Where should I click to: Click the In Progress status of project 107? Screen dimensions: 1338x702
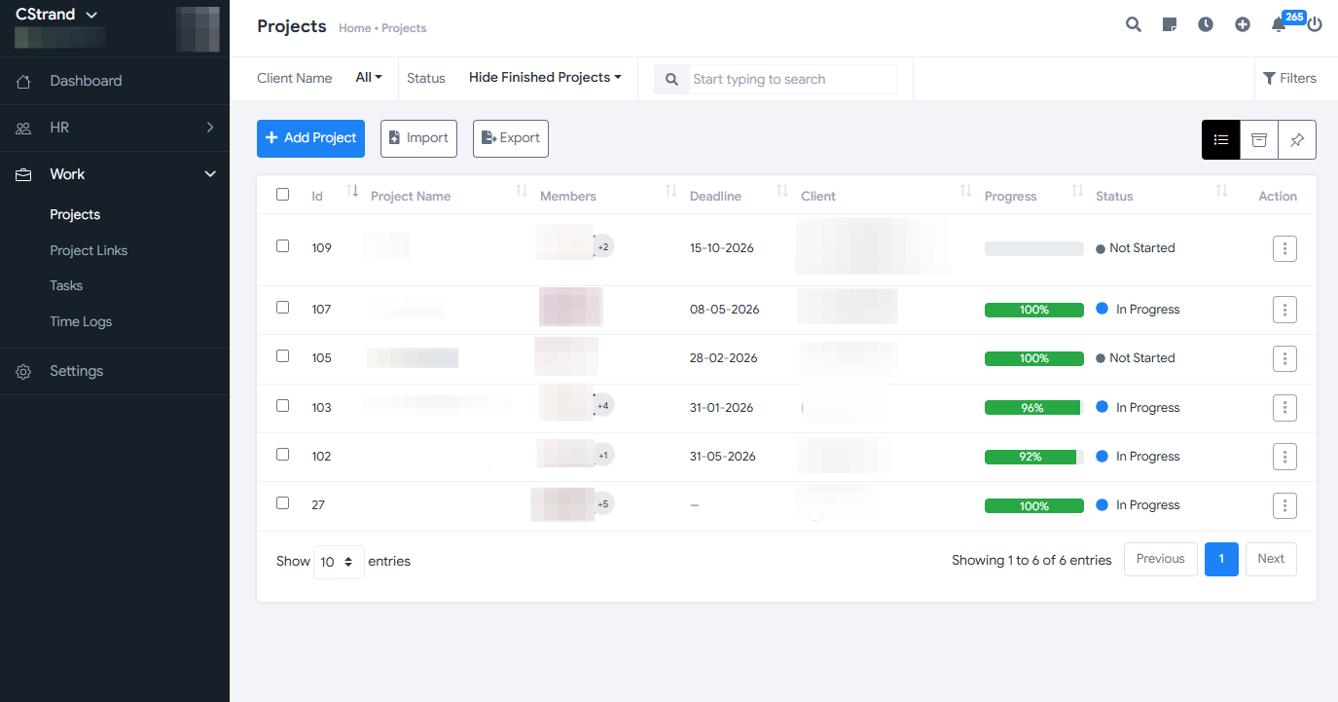(x=1138, y=309)
